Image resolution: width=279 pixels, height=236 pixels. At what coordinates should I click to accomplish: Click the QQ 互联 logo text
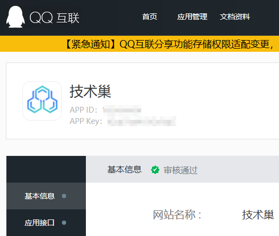[54, 18]
